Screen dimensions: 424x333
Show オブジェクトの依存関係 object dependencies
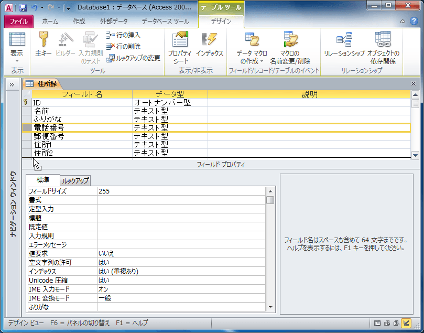click(x=383, y=48)
